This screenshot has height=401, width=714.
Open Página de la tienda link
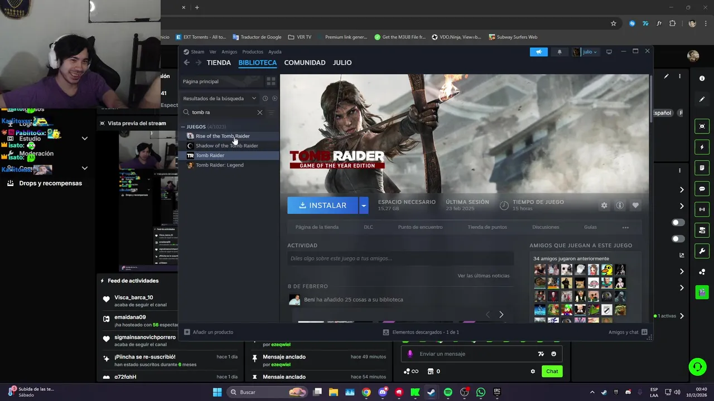[317, 227]
